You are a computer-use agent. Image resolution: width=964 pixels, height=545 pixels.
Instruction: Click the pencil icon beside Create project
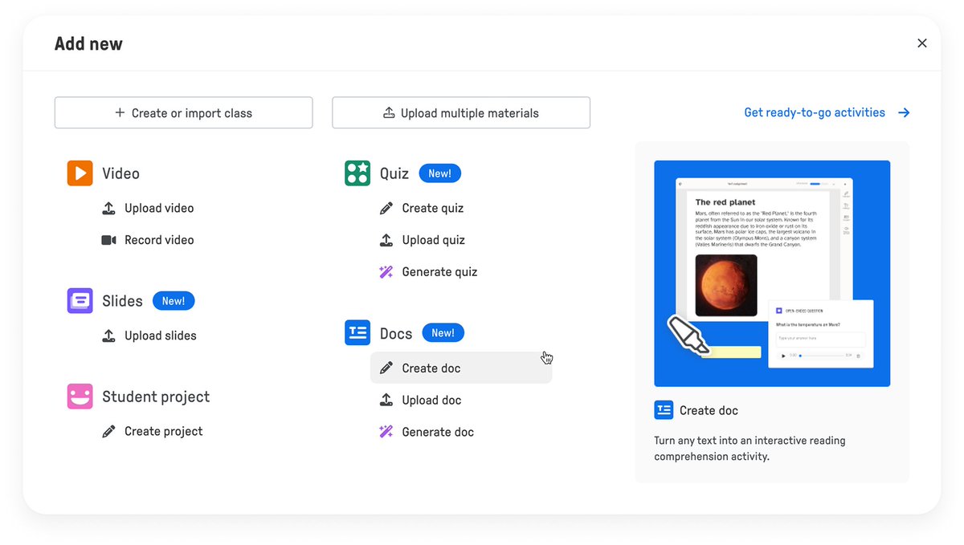click(108, 432)
